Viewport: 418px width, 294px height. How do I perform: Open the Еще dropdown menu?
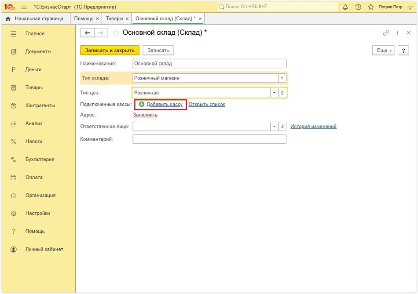[x=384, y=51]
